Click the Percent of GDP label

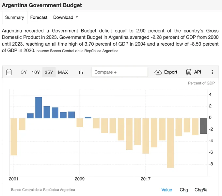tap(201, 83)
